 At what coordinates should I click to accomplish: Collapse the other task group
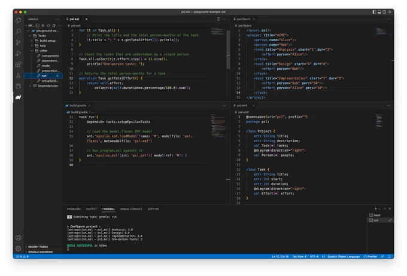click(x=32, y=51)
